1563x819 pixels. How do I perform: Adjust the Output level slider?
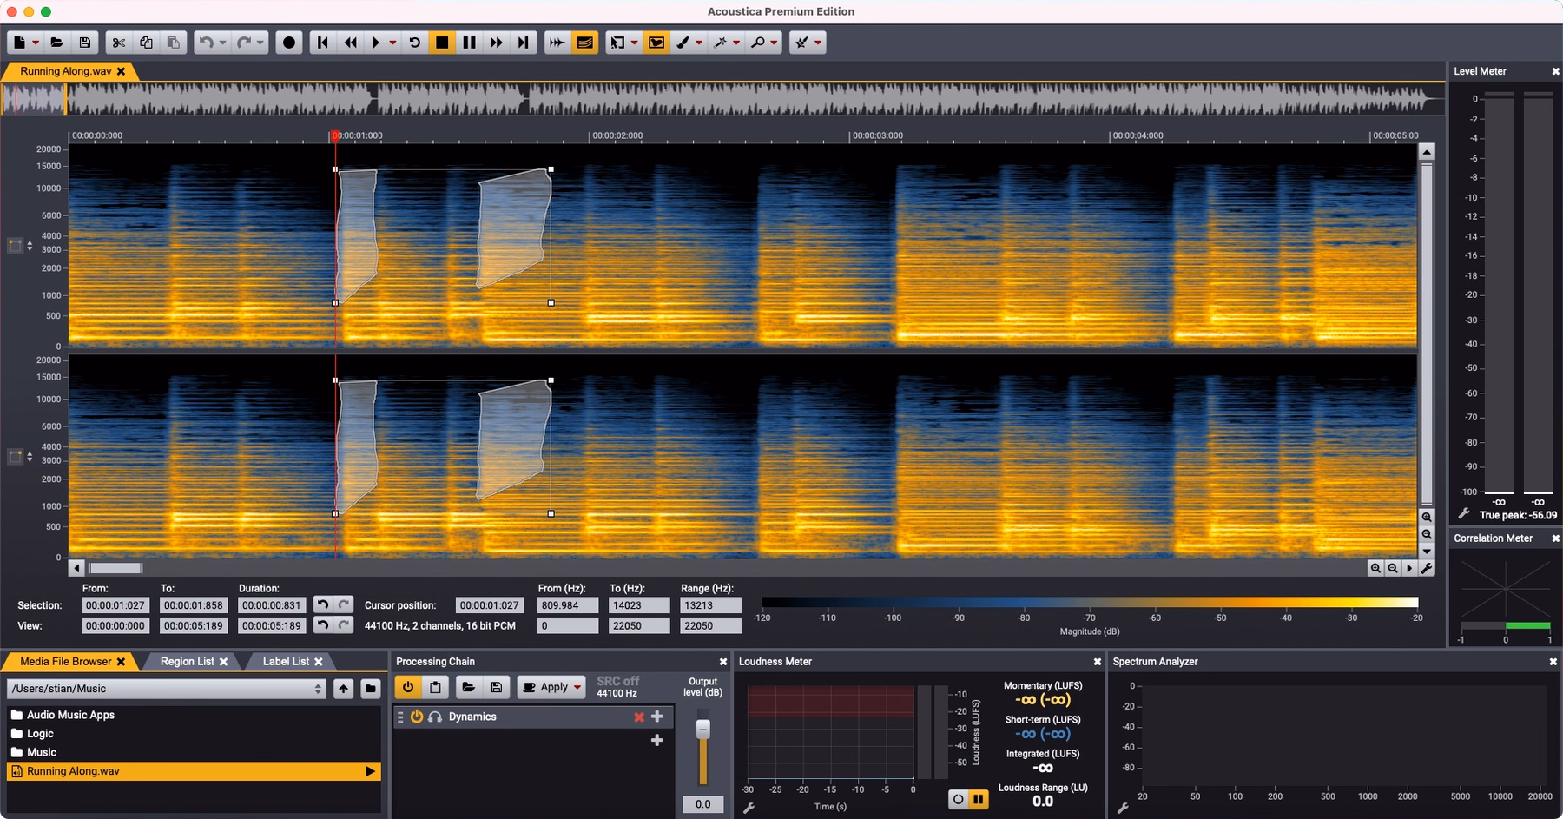pyautogui.click(x=703, y=729)
